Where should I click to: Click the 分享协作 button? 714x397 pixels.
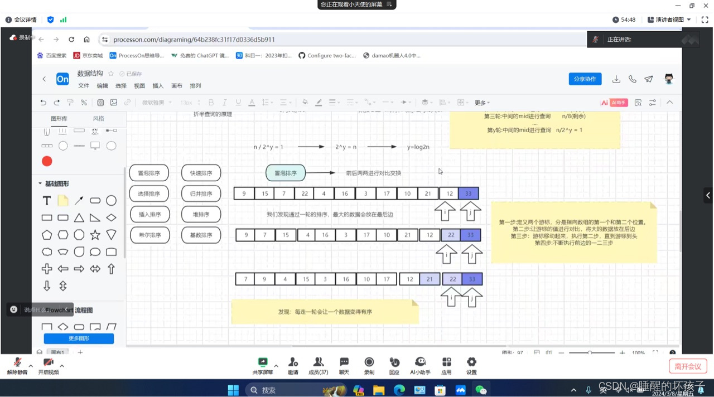(585, 79)
